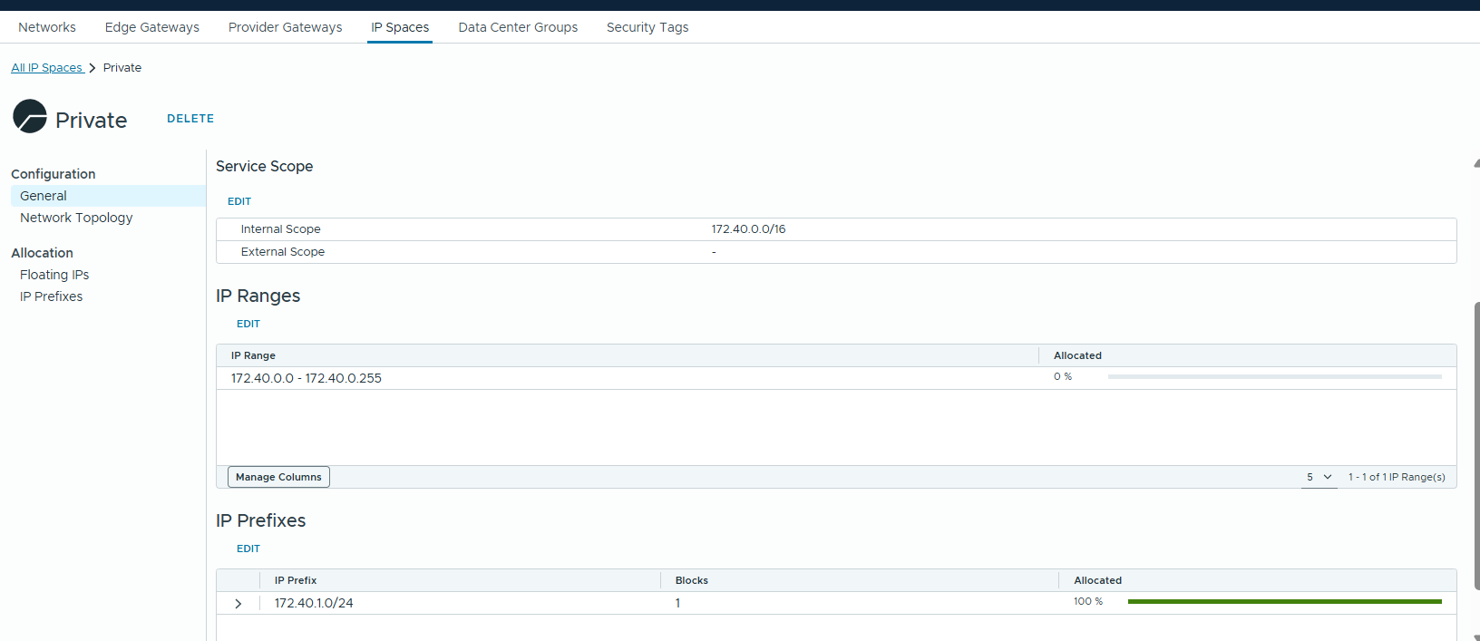Open the Security Tags tab
This screenshot has height=641, width=1480.
click(647, 27)
